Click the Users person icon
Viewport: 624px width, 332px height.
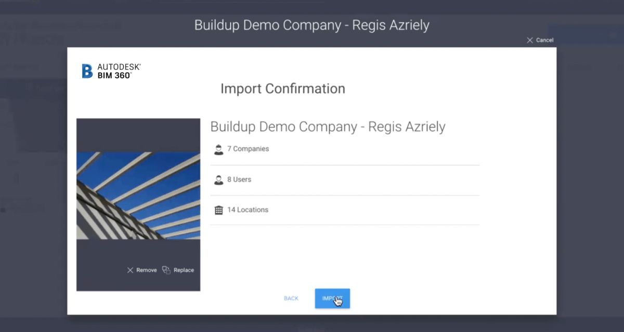[218, 179]
